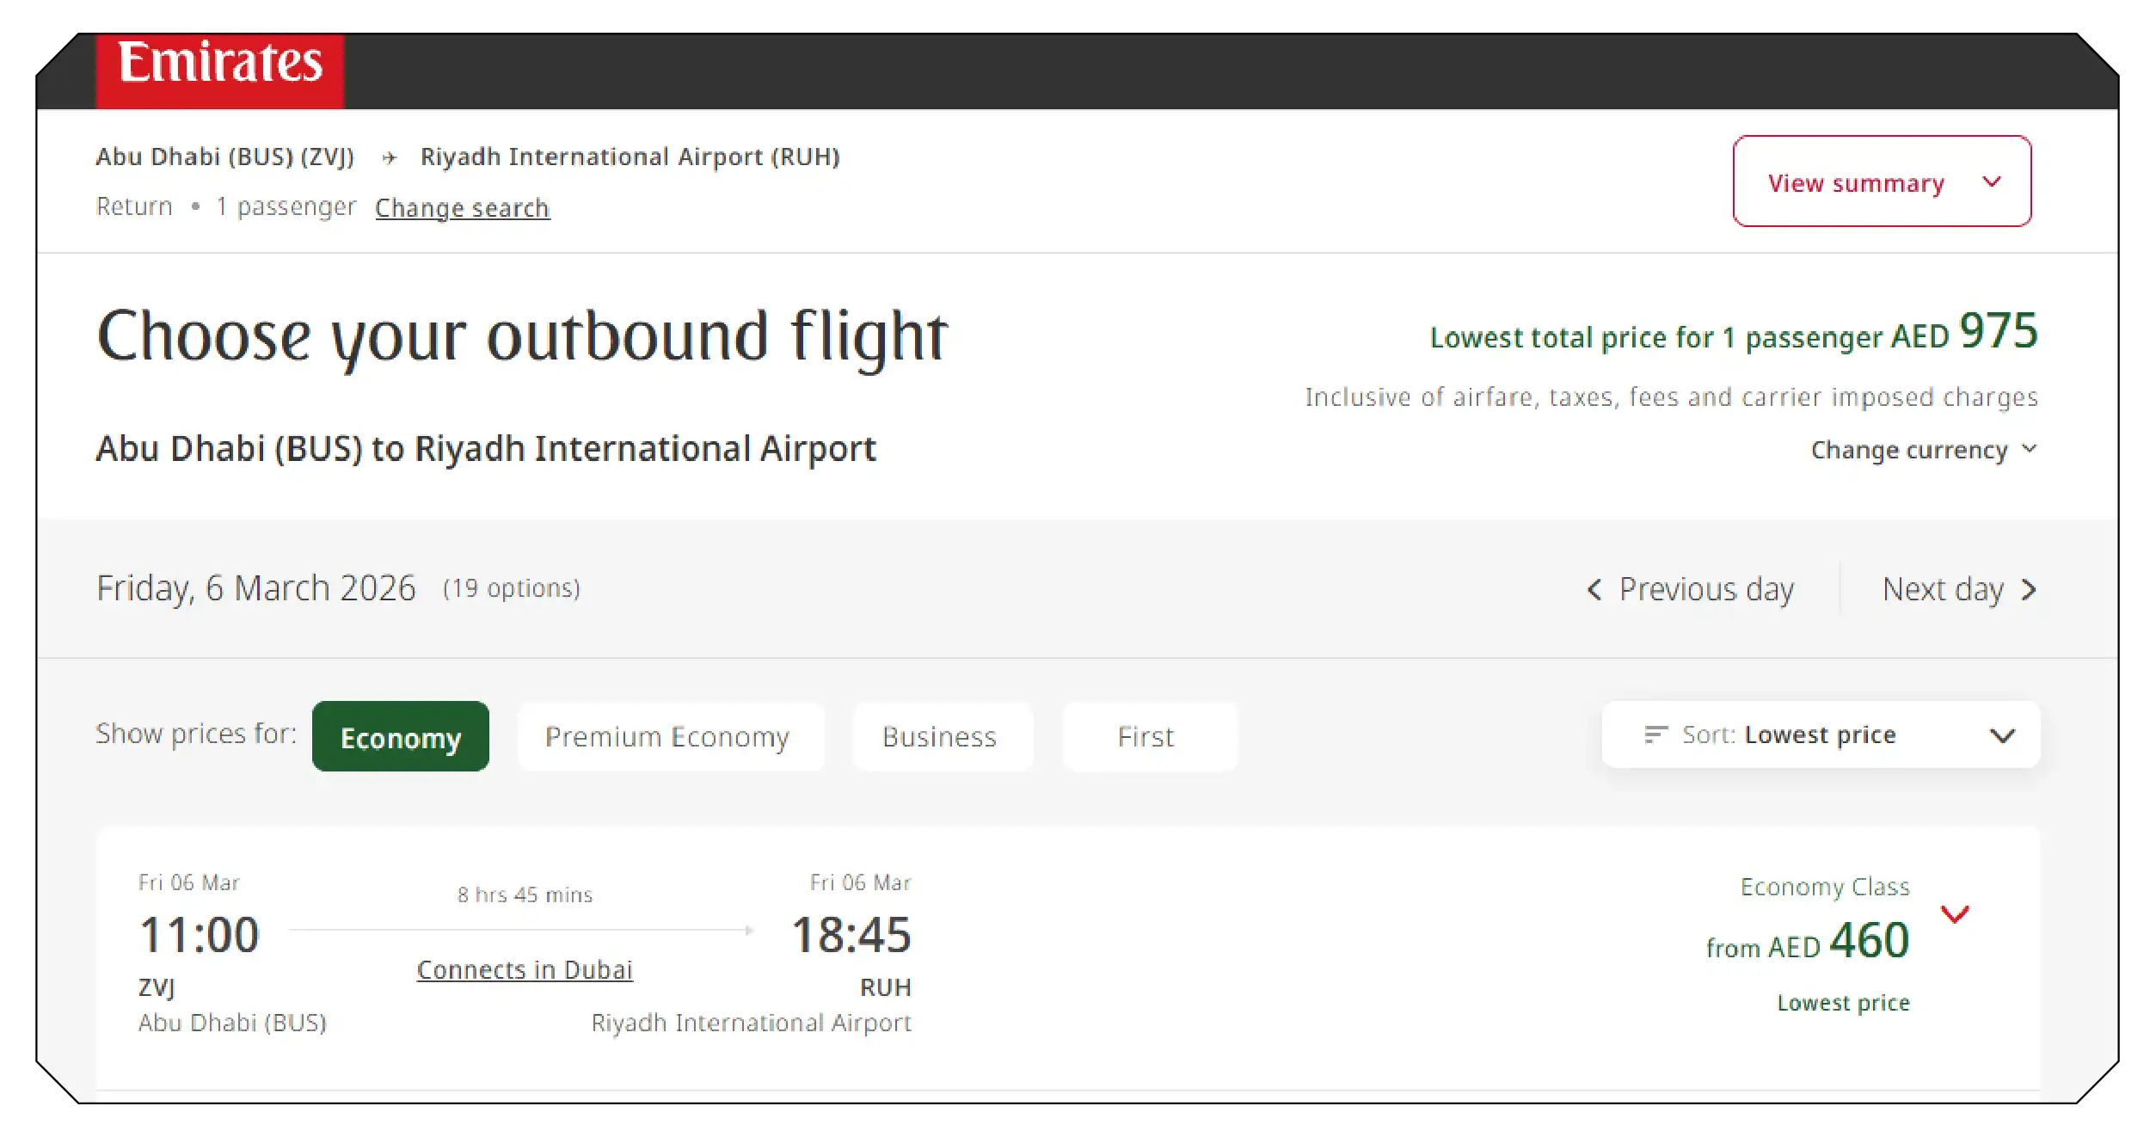Show flights for the Previous day
Viewport: 2156px width, 1137px height.
pyautogui.click(x=1707, y=589)
